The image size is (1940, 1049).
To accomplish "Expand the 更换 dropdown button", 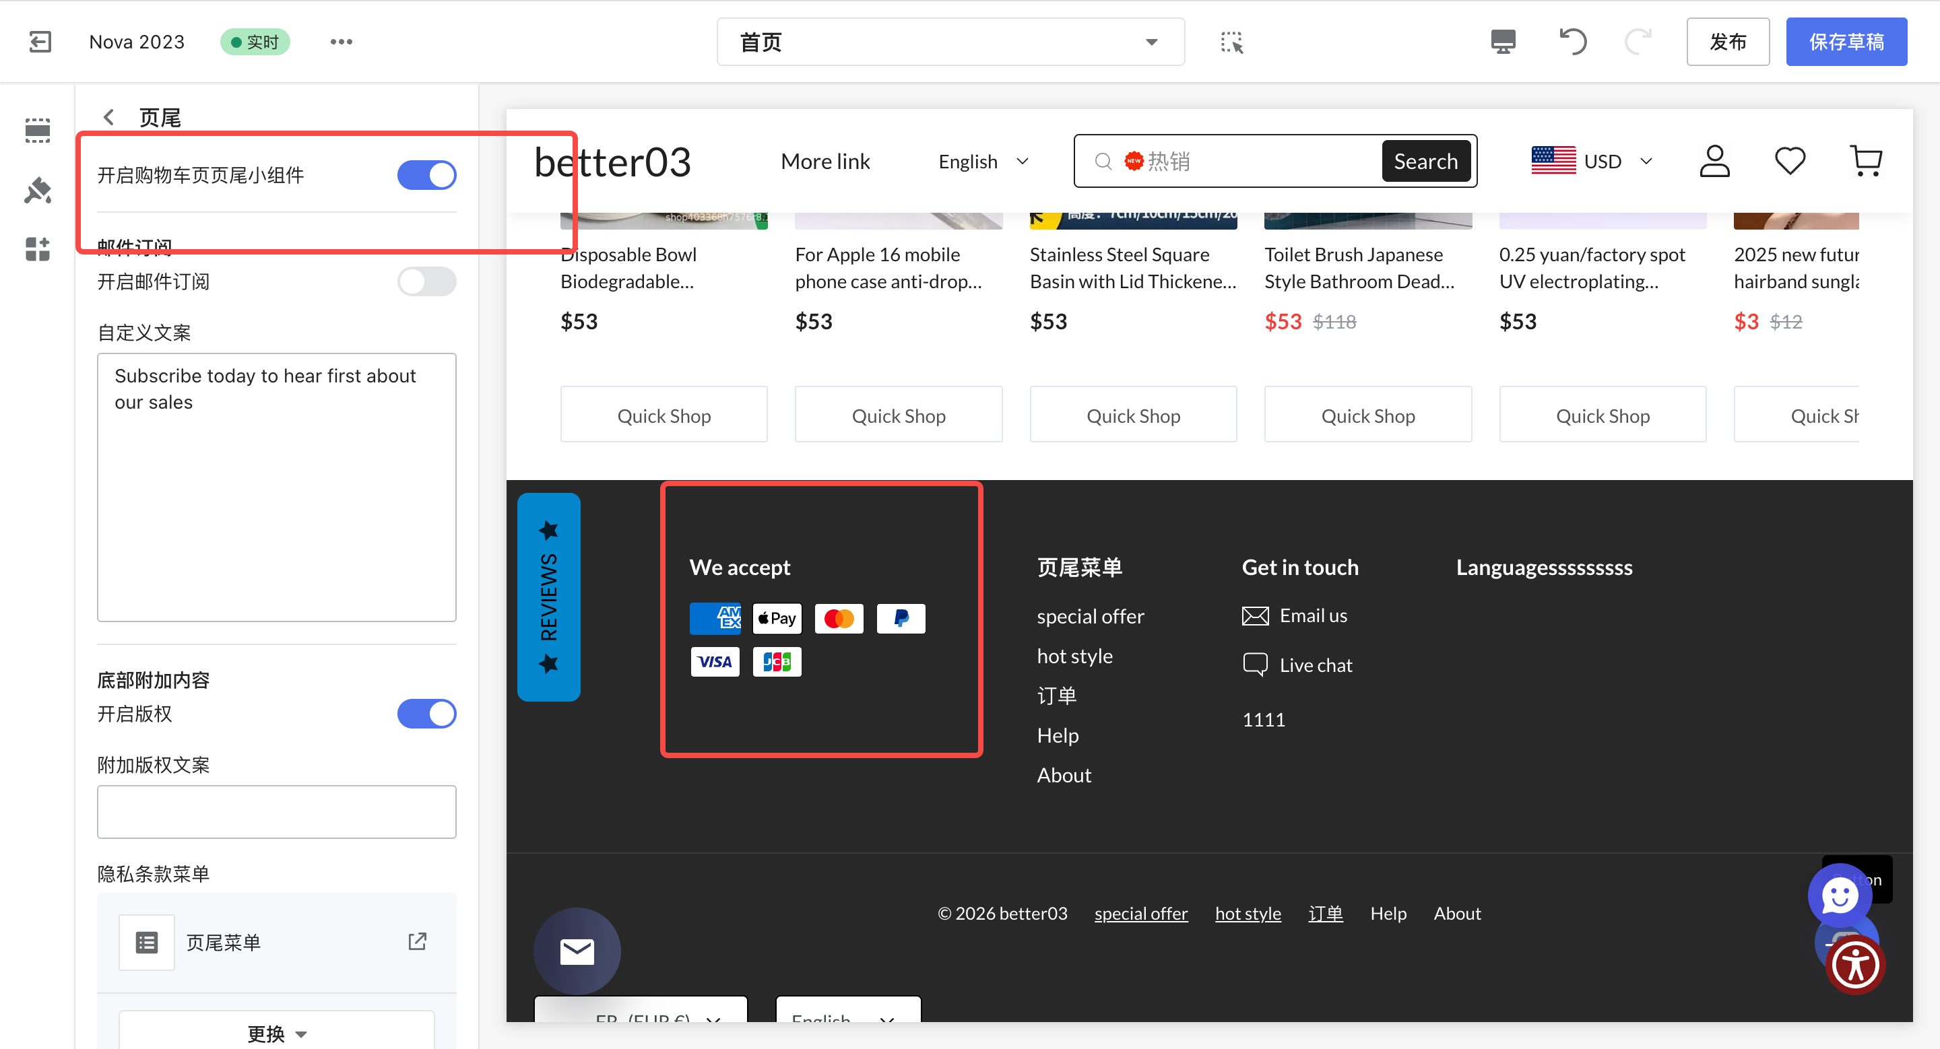I will 276,1034.
